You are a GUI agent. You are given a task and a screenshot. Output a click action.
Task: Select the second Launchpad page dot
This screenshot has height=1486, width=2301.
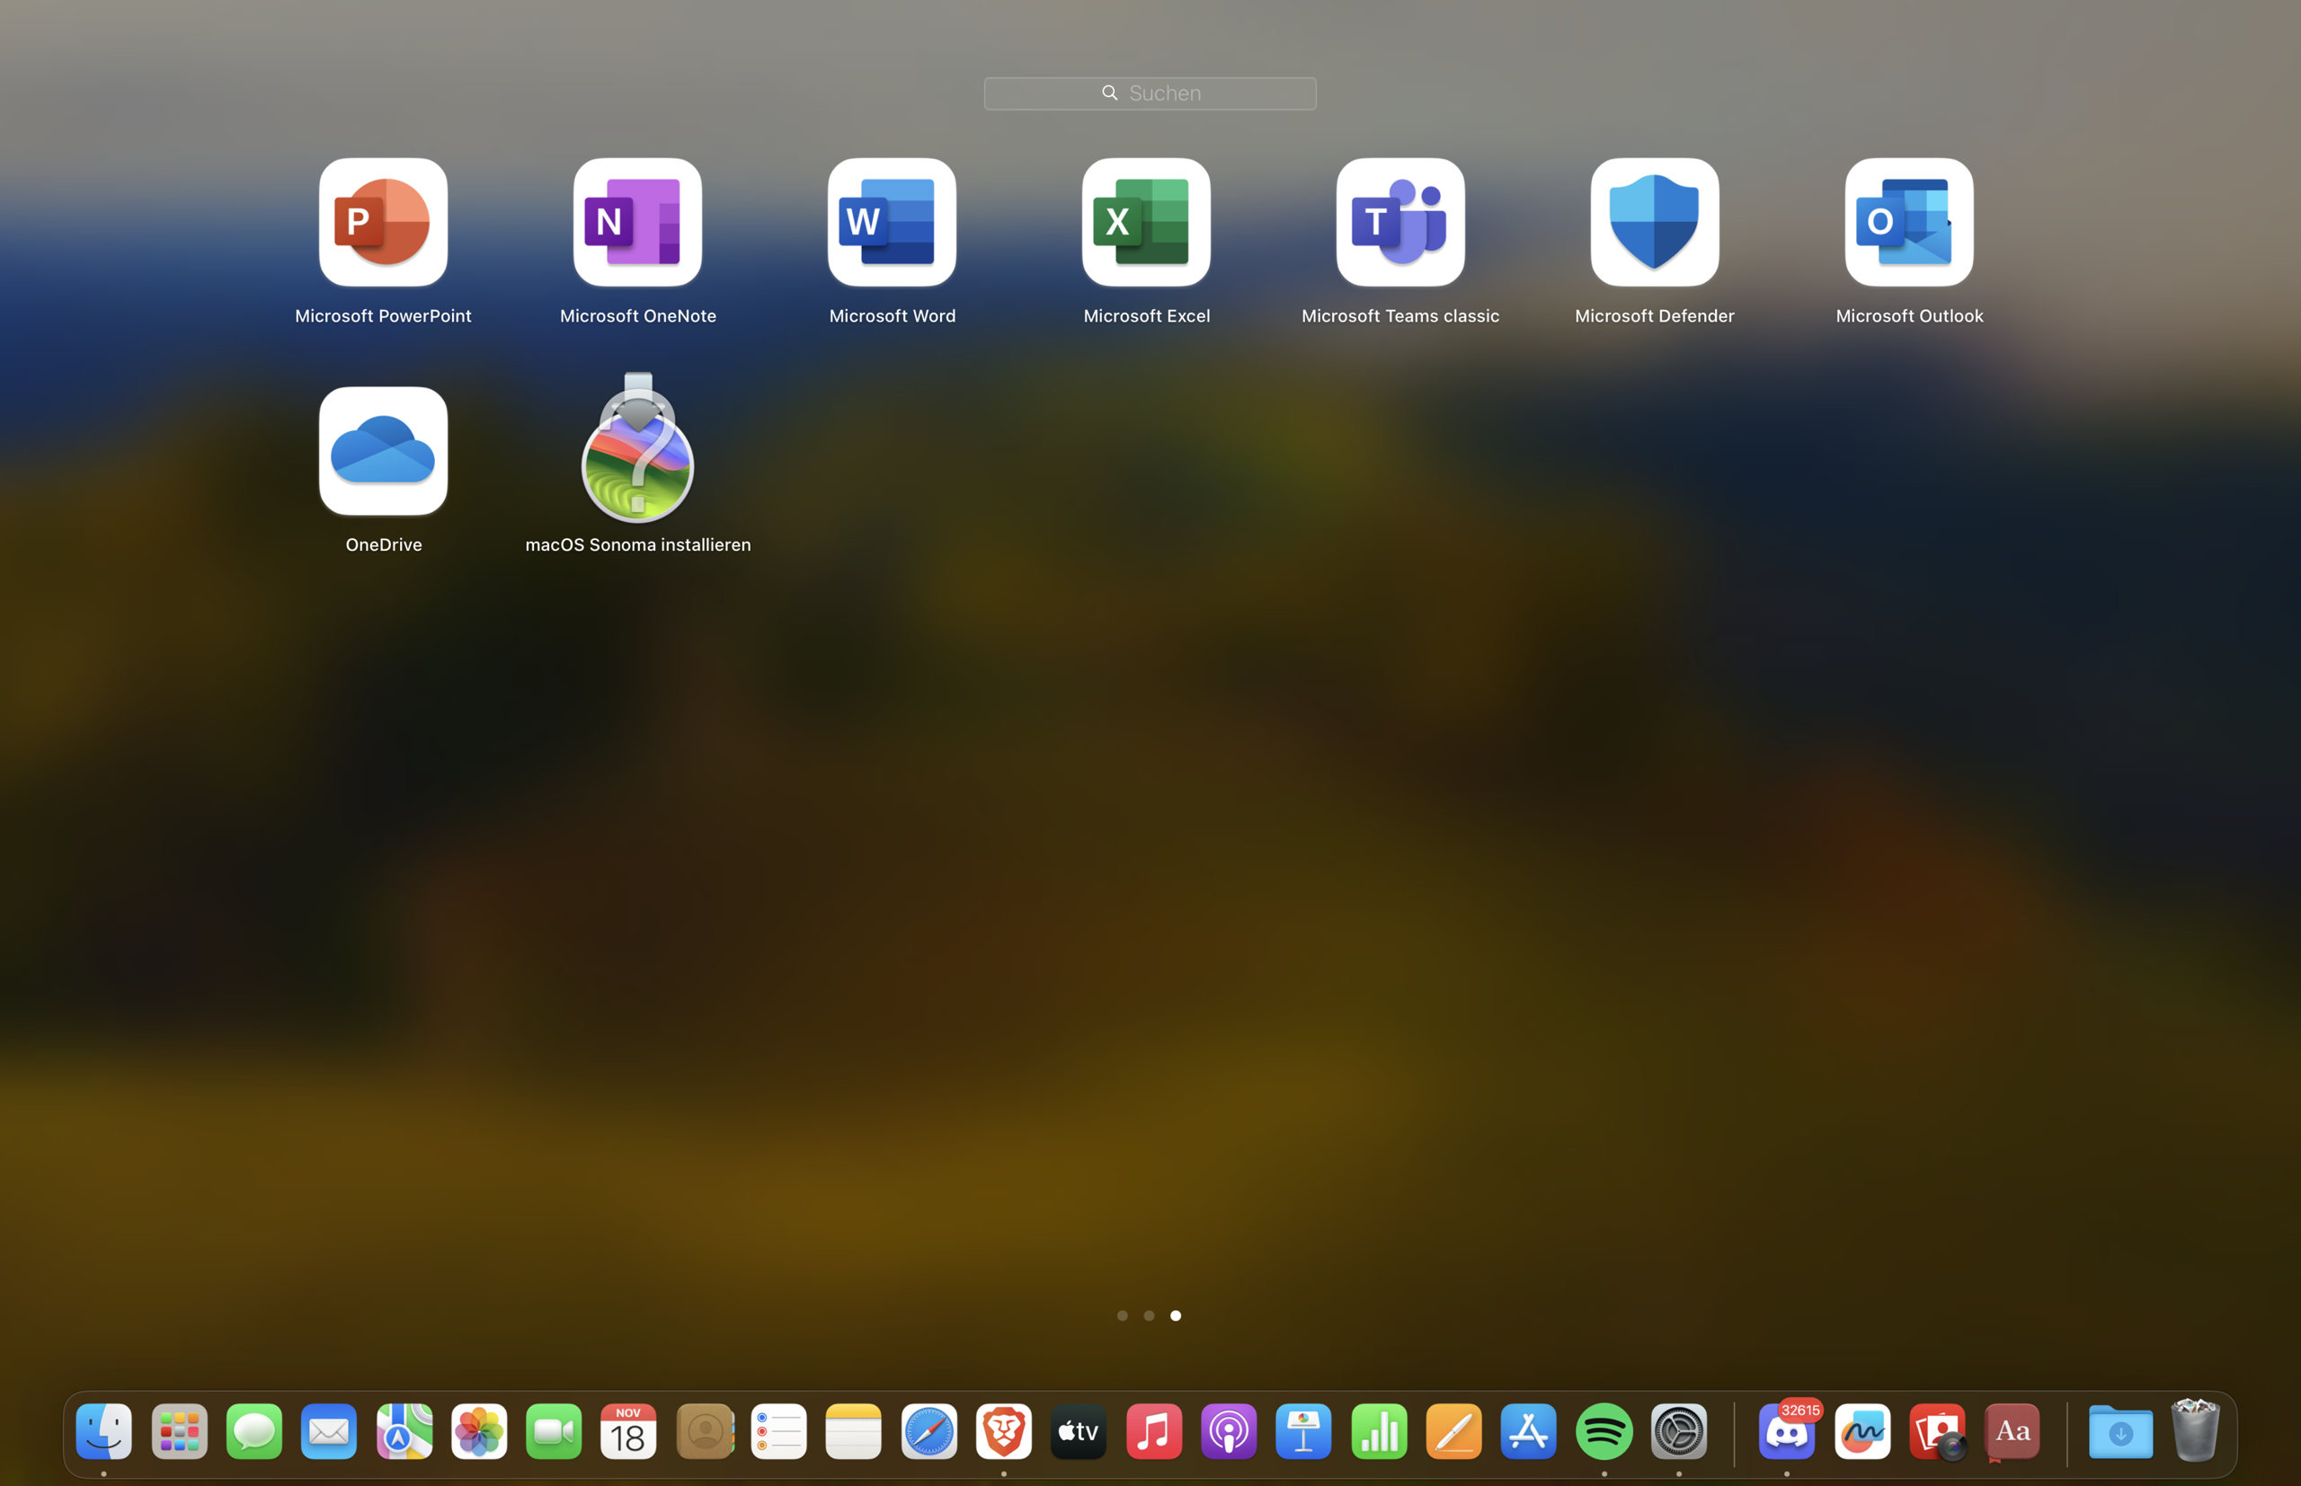1149,1315
